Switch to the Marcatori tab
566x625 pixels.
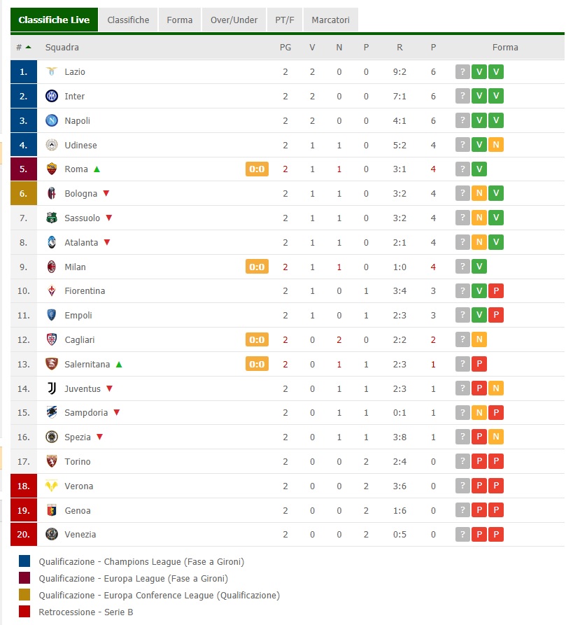(330, 20)
